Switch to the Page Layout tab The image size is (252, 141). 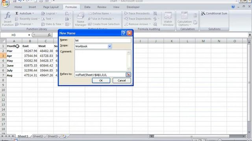51,7
